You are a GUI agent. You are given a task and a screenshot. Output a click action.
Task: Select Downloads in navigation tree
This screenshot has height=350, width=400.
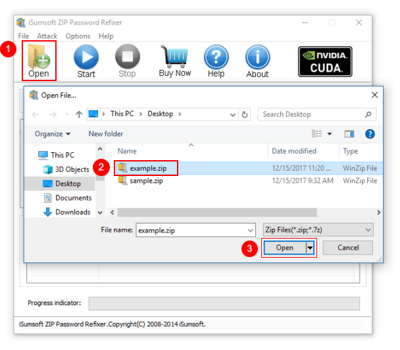67,212
